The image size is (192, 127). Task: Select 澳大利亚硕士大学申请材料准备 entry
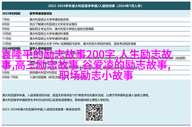(x=49, y=34)
